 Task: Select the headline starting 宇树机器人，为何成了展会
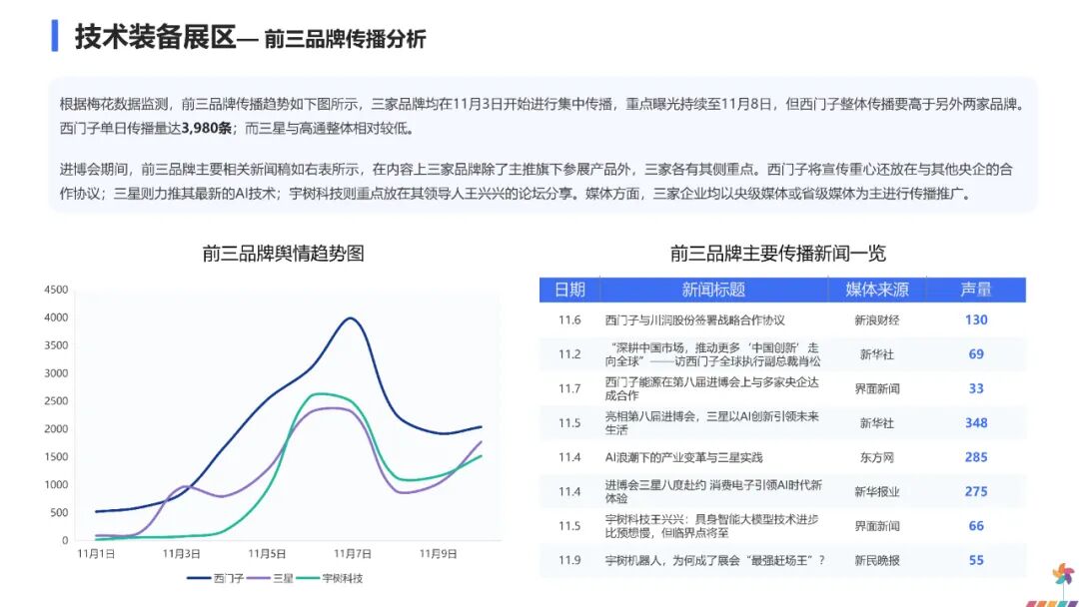coord(714,560)
